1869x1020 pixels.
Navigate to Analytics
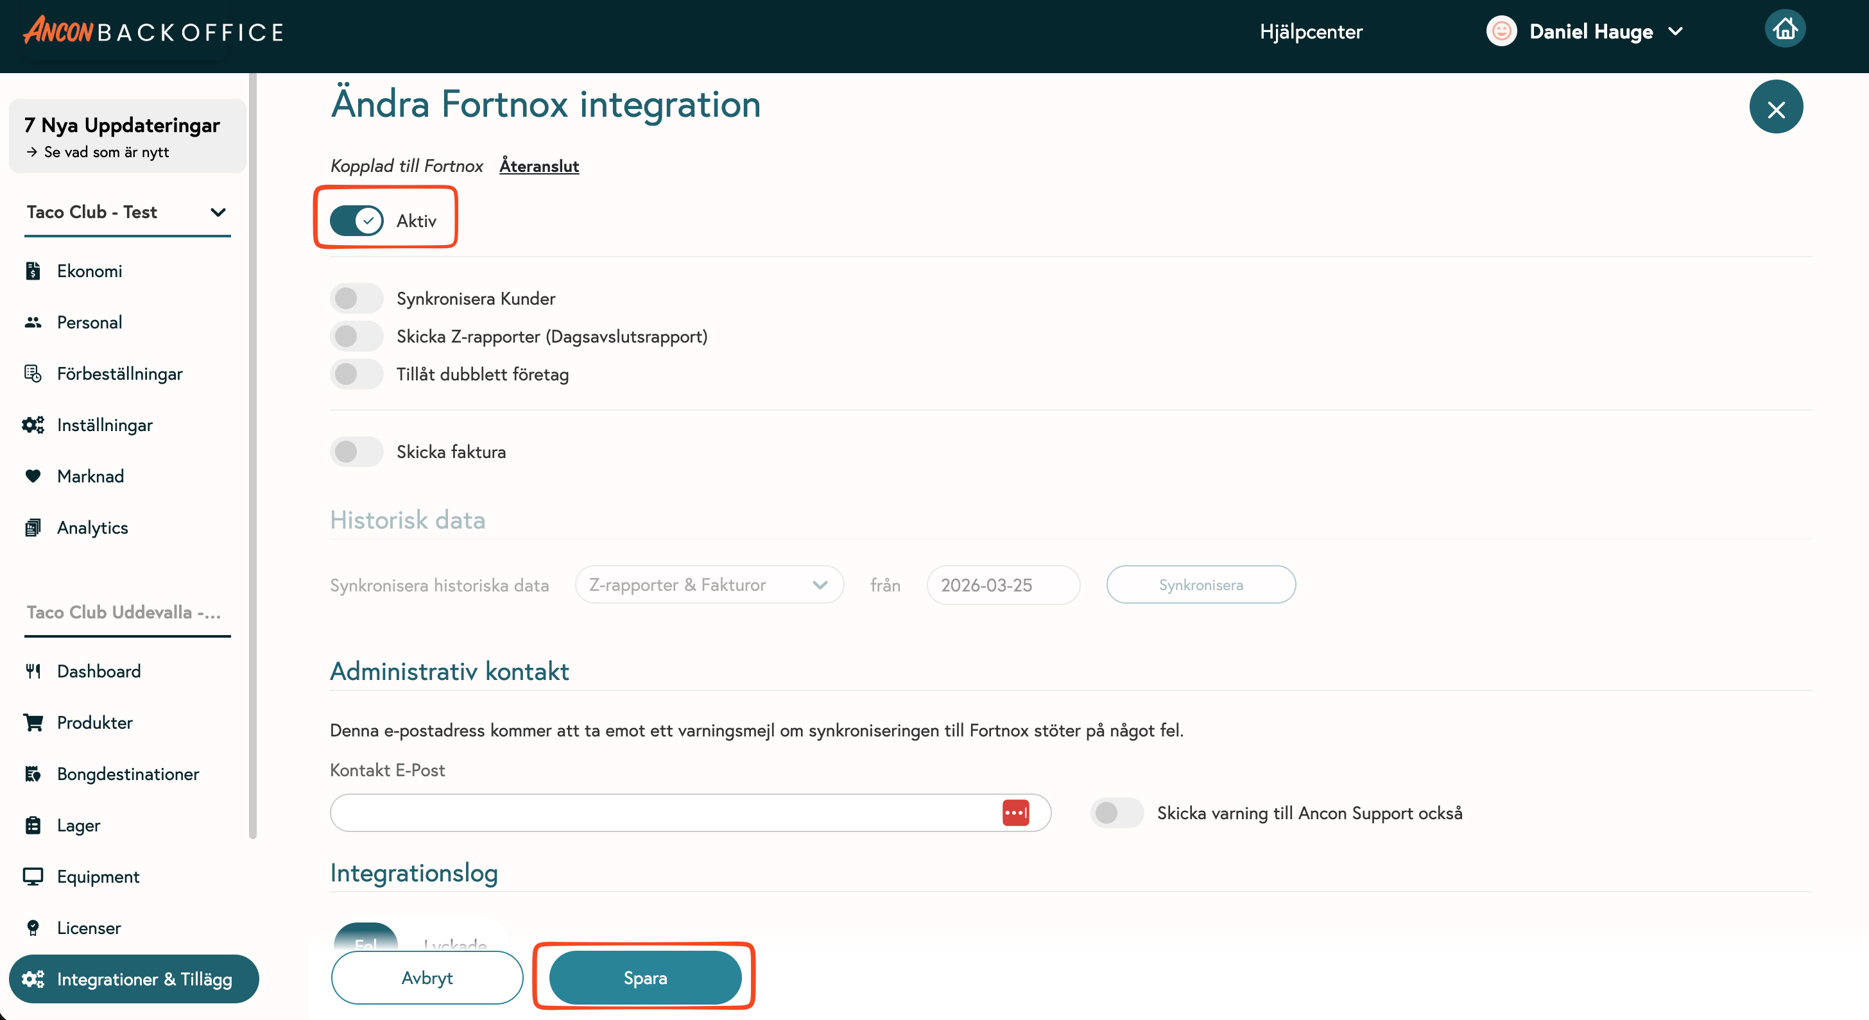(93, 528)
